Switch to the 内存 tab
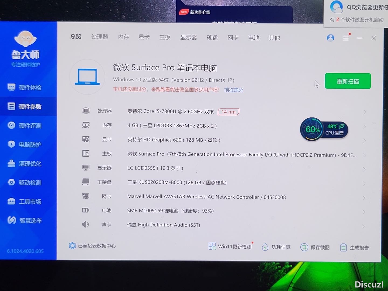Image resolution: width=388 pixels, height=291 pixels. [123, 37]
